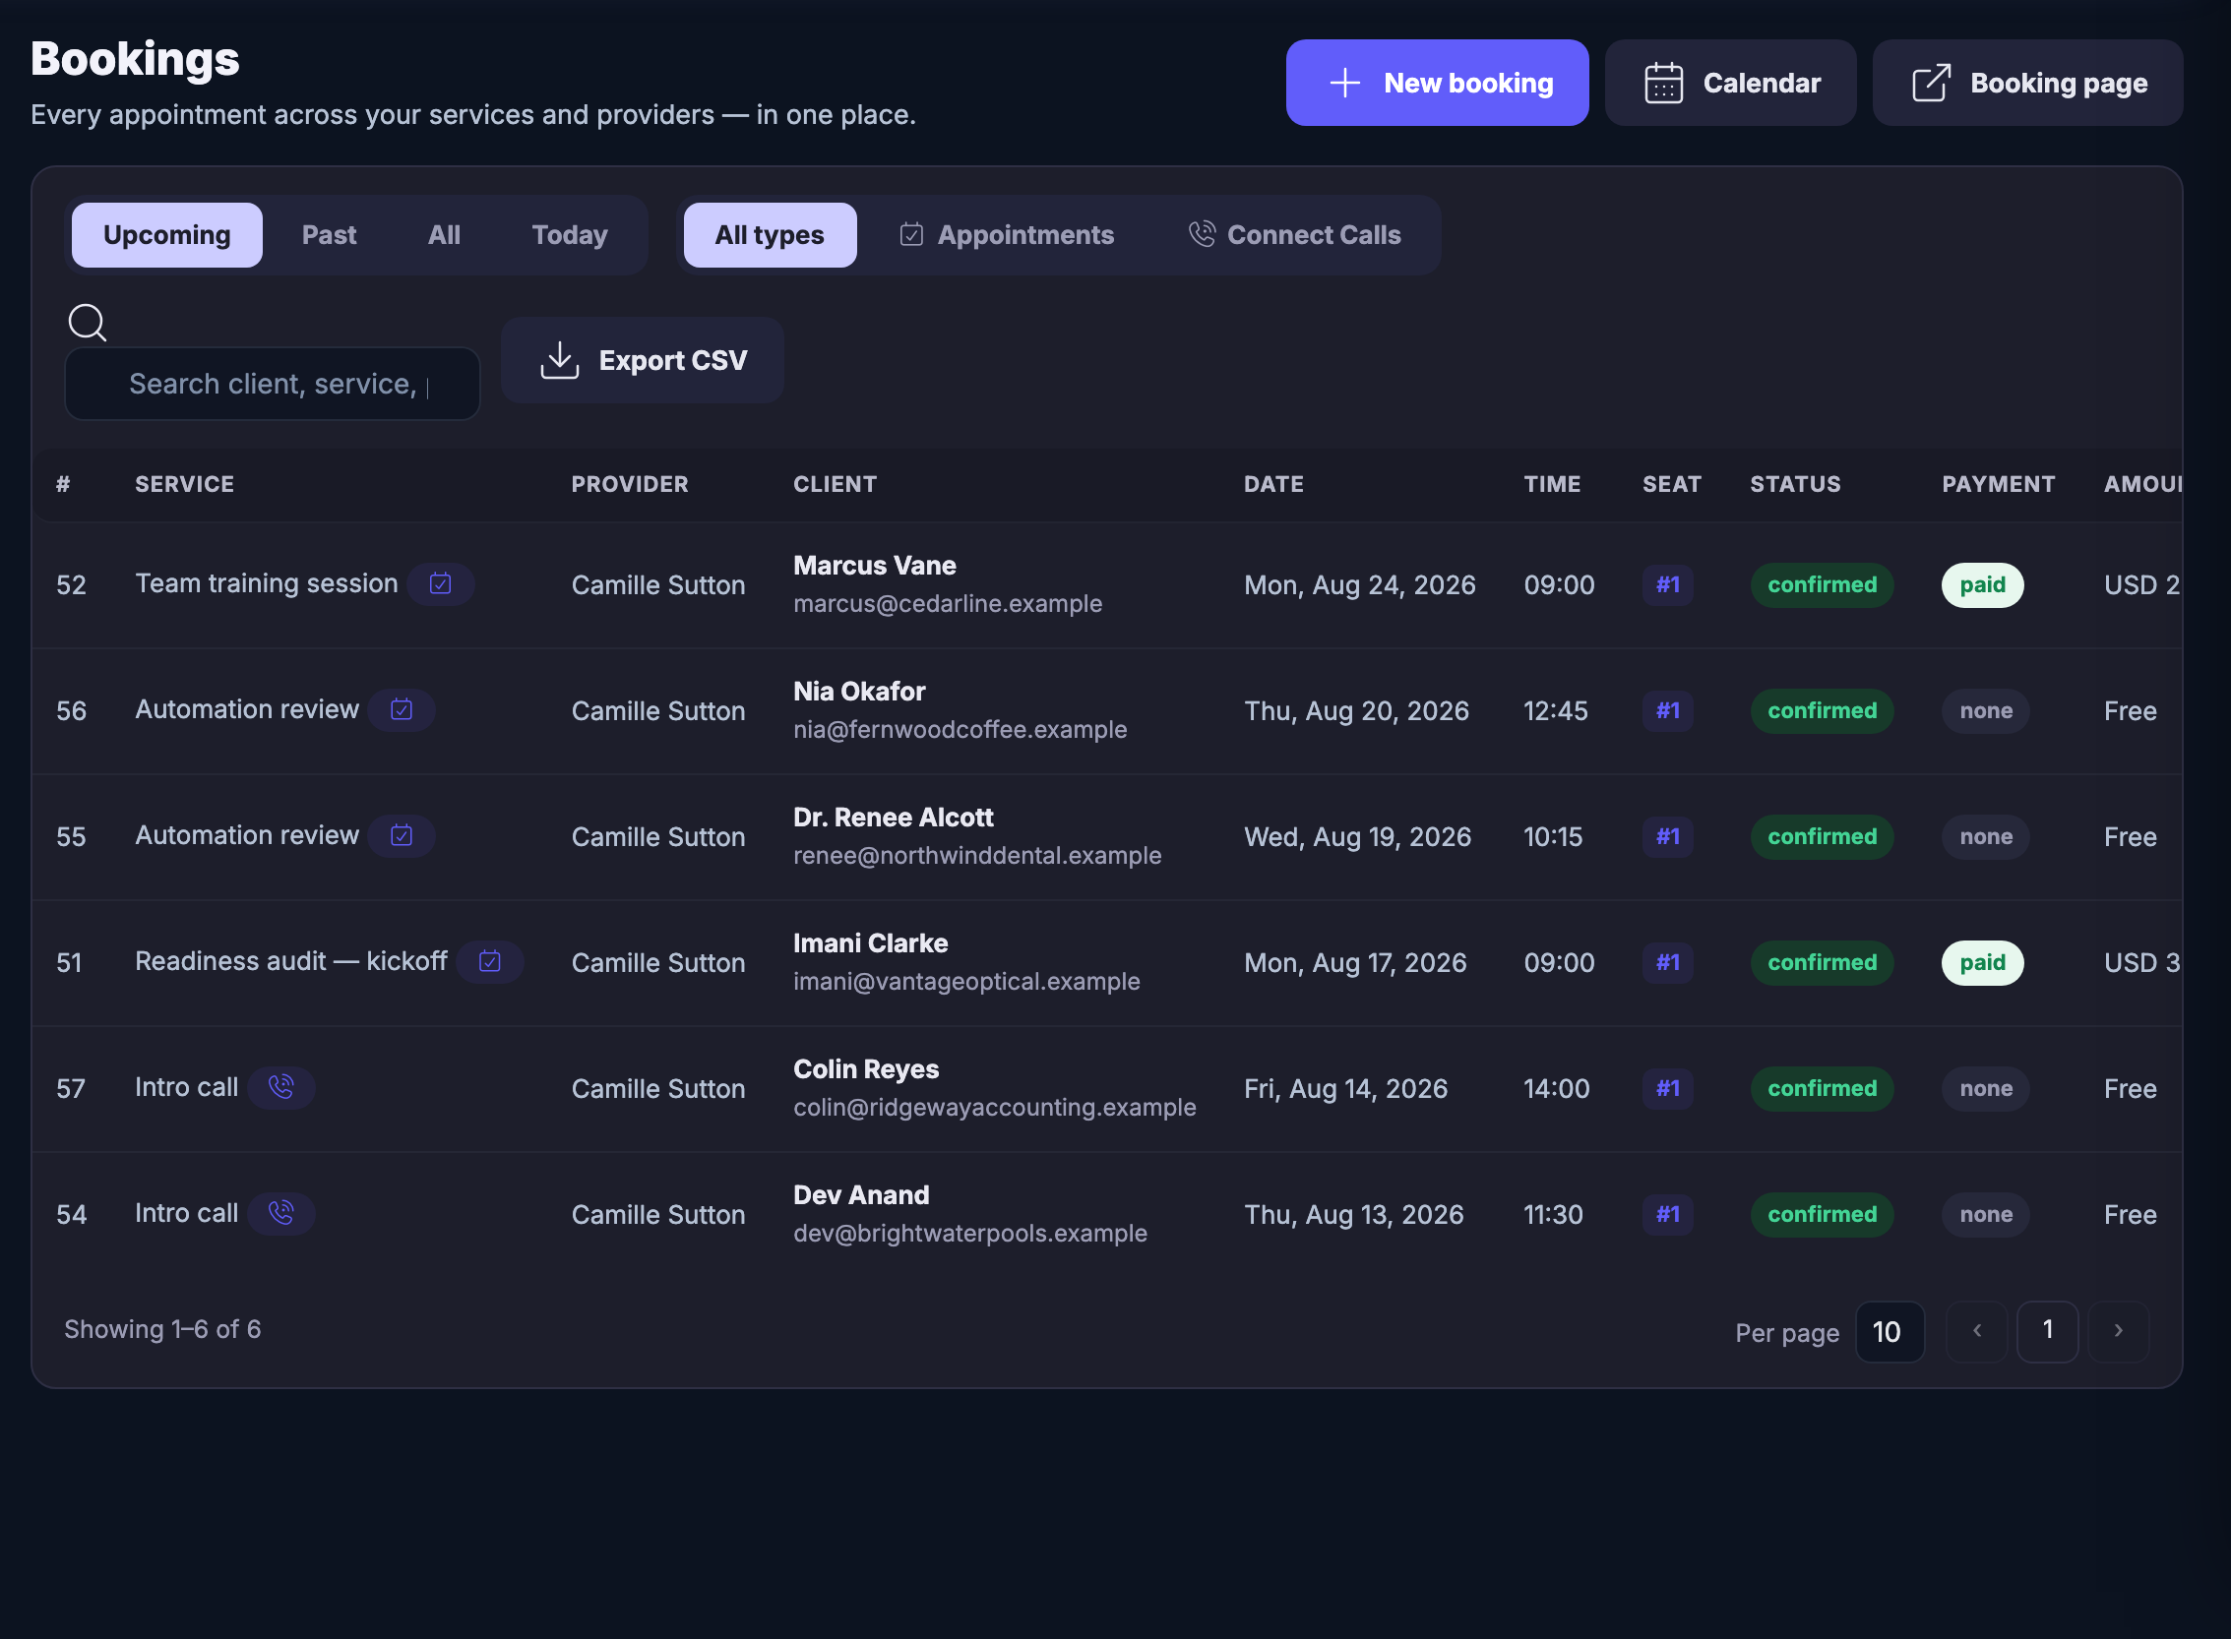Click the plus icon in New booking

point(1344,83)
